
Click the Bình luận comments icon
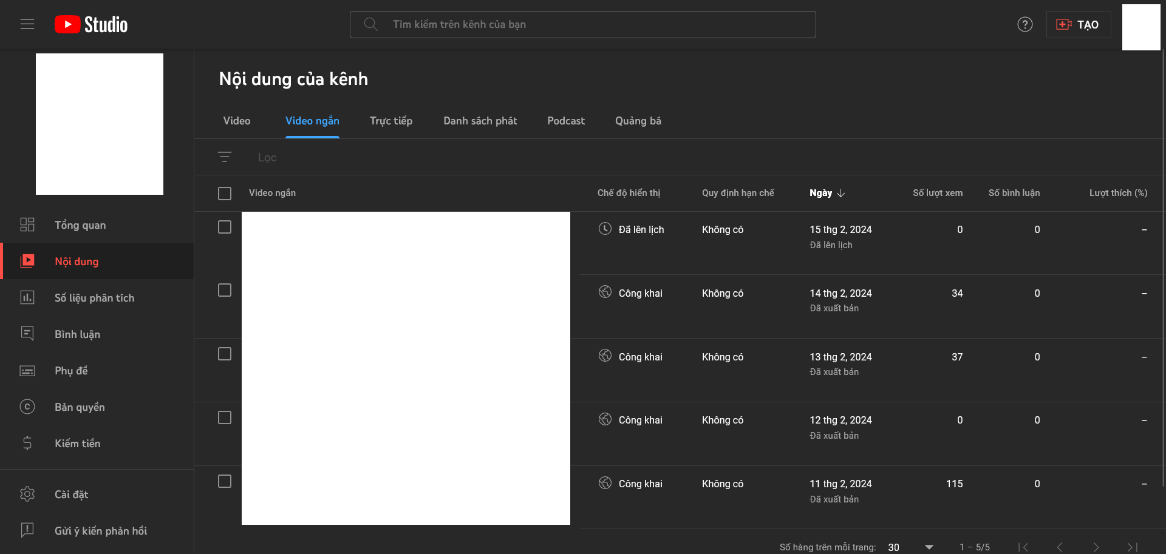[27, 334]
